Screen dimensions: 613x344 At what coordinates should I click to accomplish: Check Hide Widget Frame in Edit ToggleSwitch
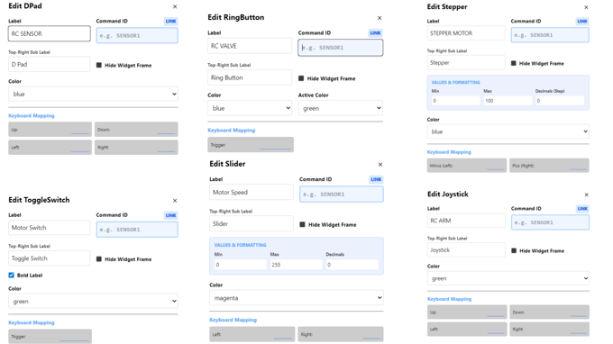click(x=99, y=258)
